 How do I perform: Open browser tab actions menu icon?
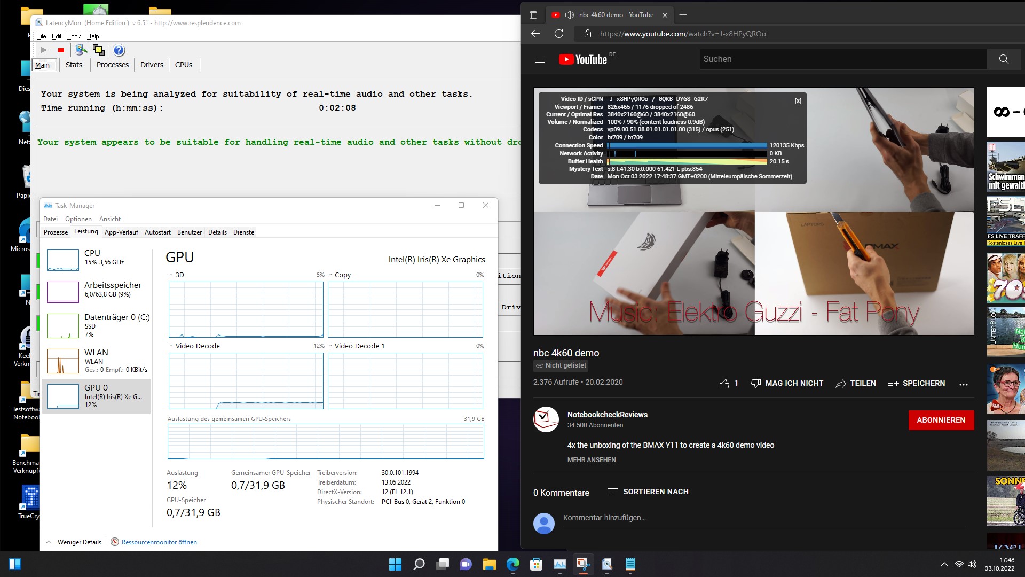[x=533, y=15]
